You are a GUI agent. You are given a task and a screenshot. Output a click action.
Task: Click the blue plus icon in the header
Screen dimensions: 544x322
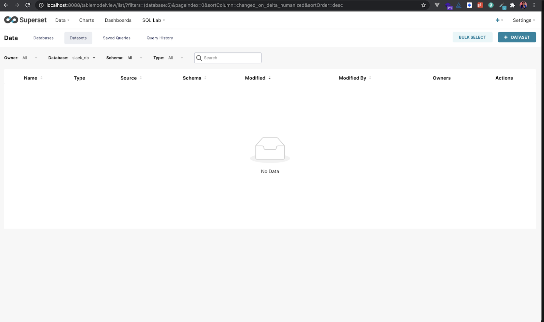pos(498,20)
